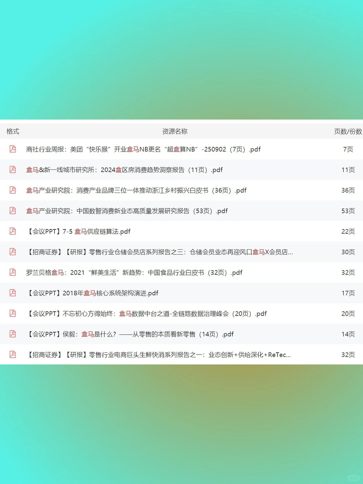The image size is (363, 484).
Task: Click PDF icon beside 罗兰贝格盒马 白皮书
Action: pos(13,272)
